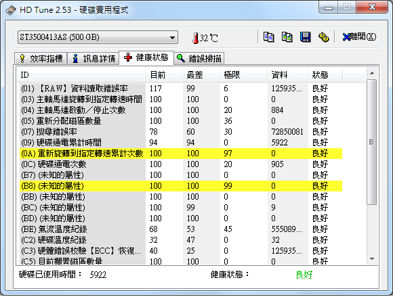Click the vertical scrollbar thumb
393x299 pixels.
[x=372, y=142]
